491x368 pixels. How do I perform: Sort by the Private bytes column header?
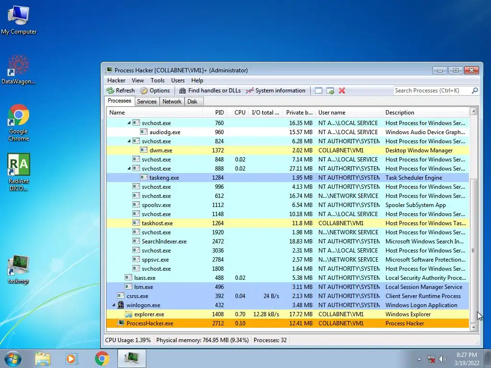point(298,113)
